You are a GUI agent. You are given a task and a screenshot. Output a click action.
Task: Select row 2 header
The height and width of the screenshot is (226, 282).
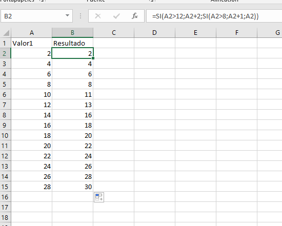click(x=6, y=53)
